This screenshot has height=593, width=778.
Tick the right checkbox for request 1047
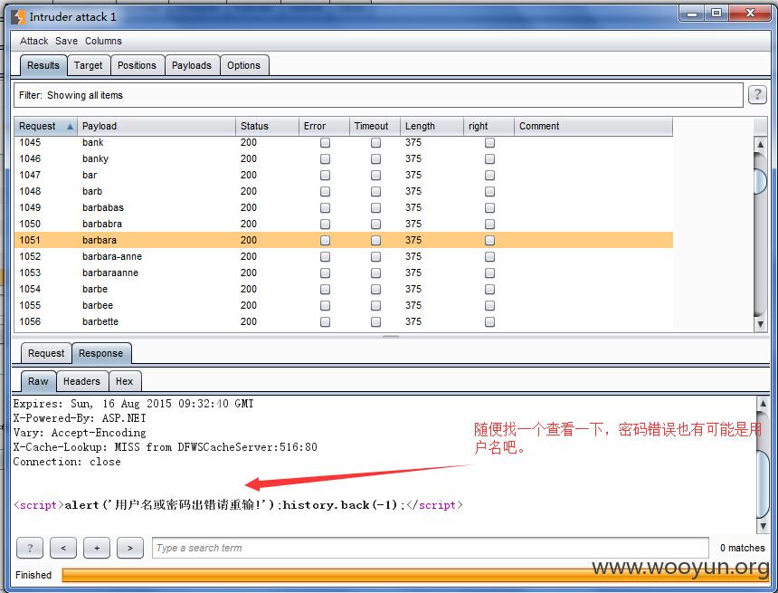(x=489, y=176)
